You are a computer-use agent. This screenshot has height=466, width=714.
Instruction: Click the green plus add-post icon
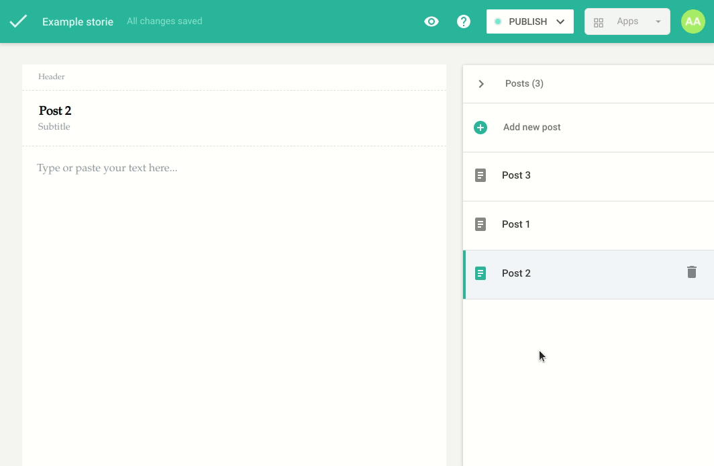click(480, 128)
